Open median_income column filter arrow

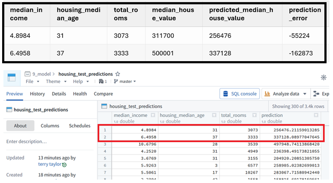coord(153,115)
